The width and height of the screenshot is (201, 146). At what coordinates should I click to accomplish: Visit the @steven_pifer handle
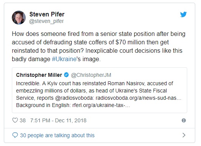[46, 21]
